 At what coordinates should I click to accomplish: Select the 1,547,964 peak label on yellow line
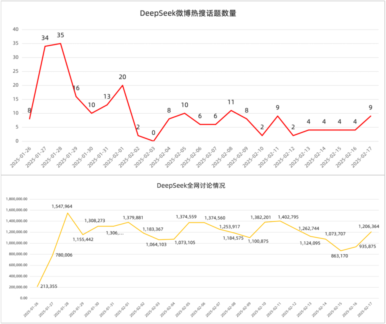tap(62, 206)
